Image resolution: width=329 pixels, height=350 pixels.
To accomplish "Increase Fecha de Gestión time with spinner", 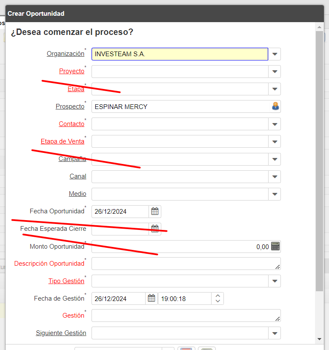I will [x=218, y=295].
